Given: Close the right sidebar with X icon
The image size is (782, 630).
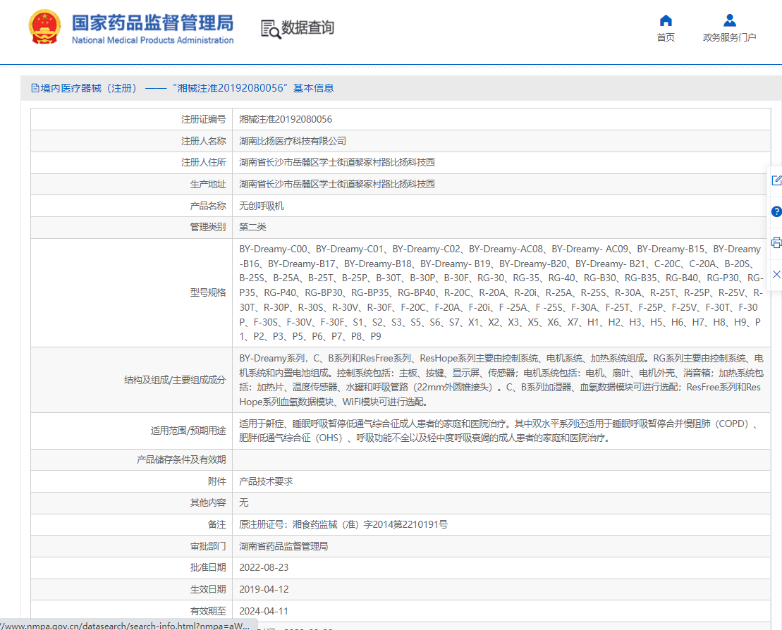Looking at the screenshot, I should point(776,274).
